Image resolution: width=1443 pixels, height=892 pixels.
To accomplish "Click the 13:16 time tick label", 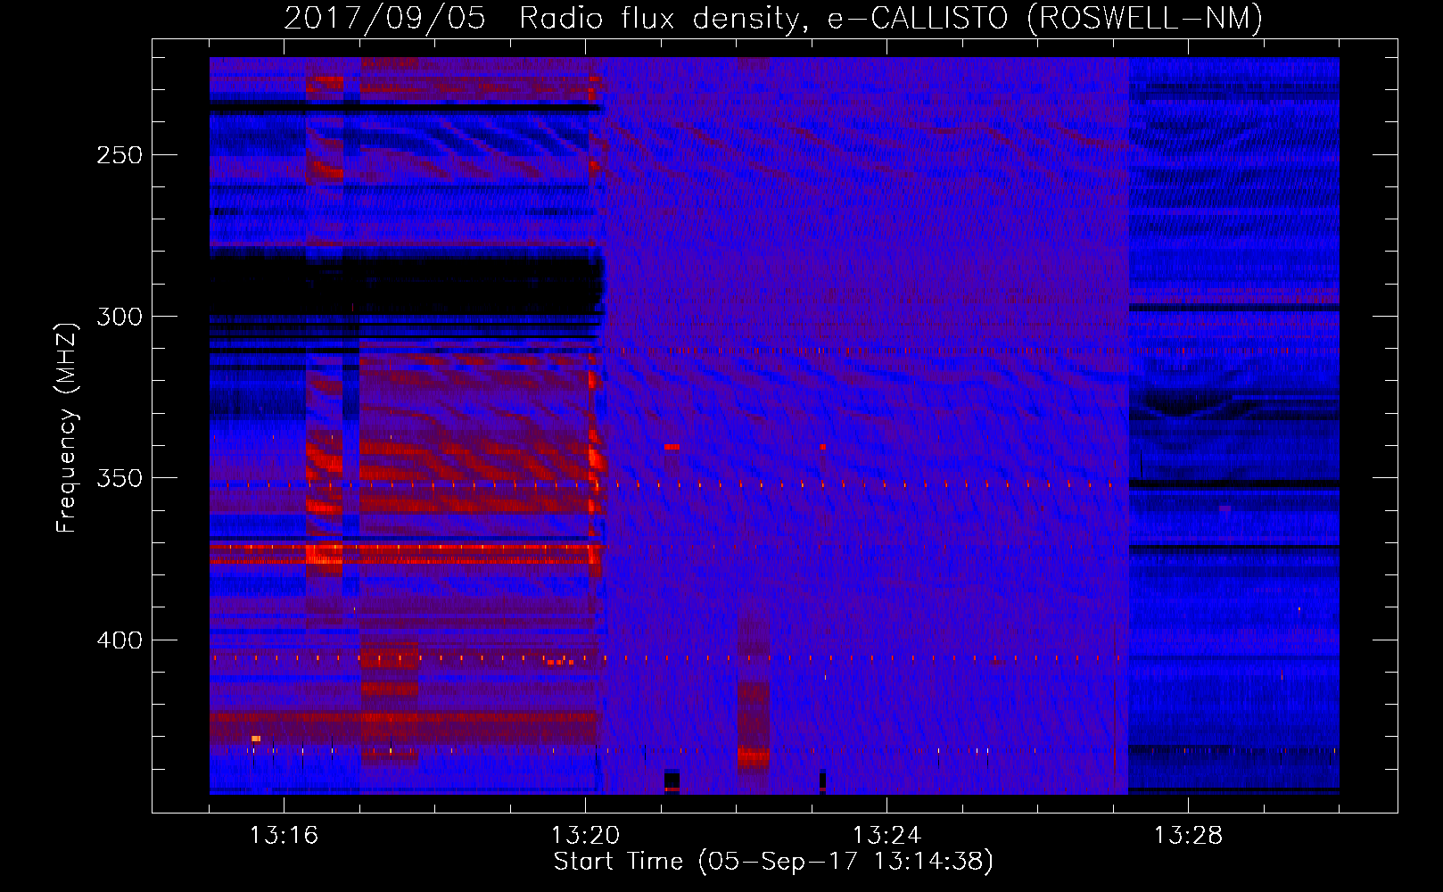I will tap(284, 836).
